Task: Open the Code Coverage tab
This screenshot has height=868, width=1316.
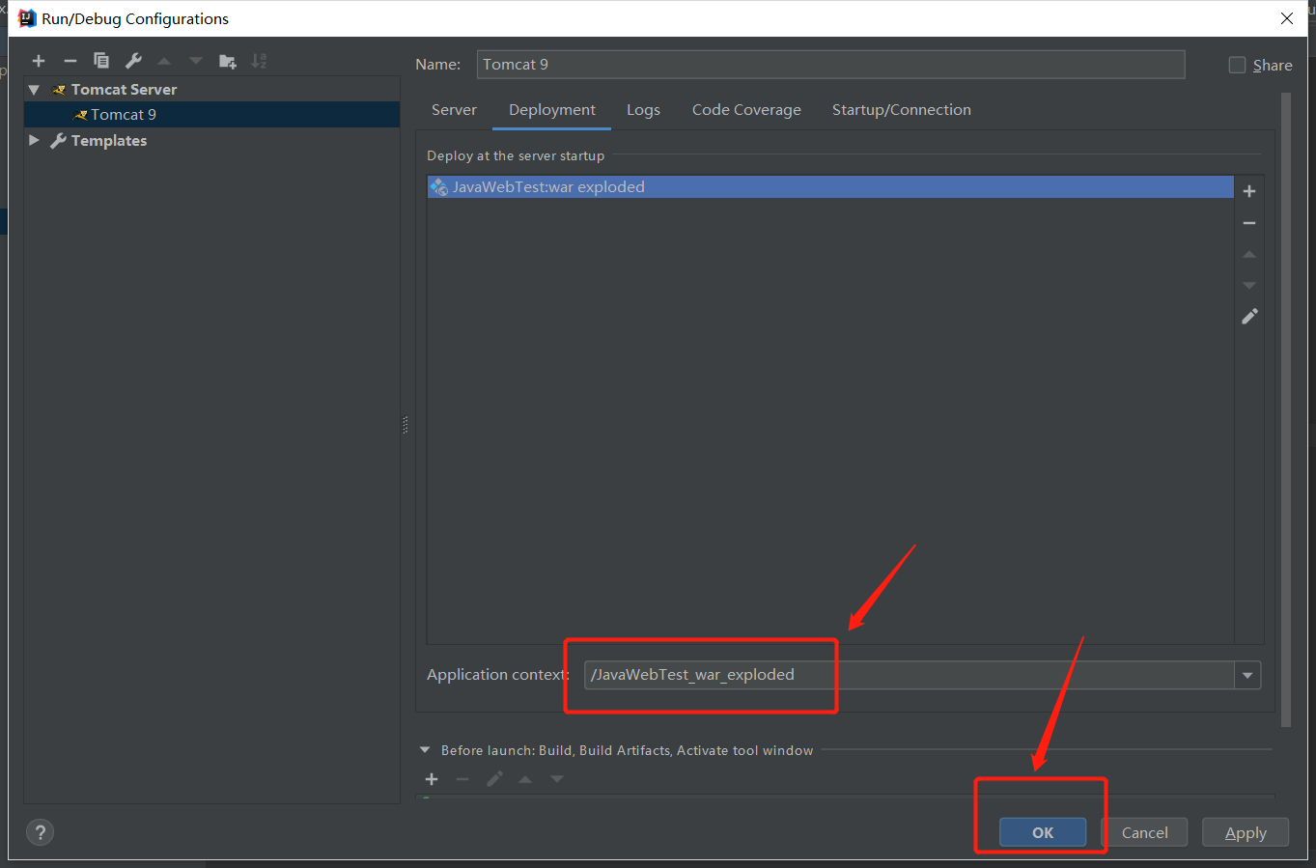Action: tap(745, 109)
